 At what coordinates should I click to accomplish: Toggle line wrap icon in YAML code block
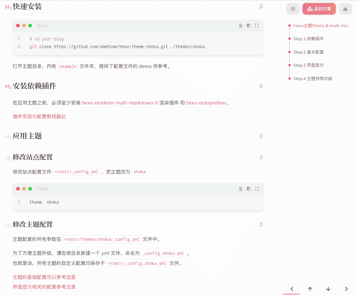tap(241, 189)
